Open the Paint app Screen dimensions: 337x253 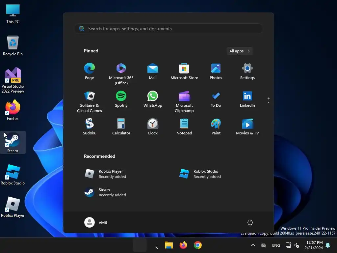pyautogui.click(x=216, y=127)
